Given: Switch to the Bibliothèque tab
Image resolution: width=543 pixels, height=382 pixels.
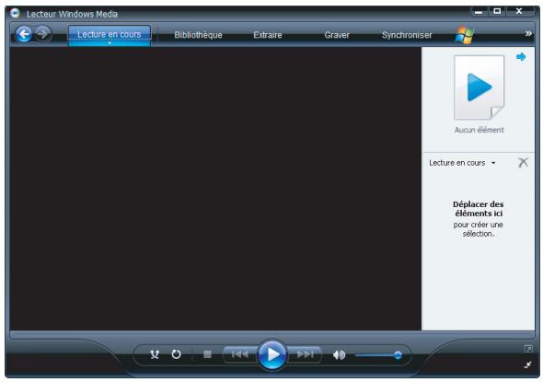Looking at the screenshot, I should 198,35.
